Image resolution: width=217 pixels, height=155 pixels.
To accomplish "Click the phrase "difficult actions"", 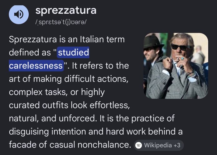I will point(96,79).
